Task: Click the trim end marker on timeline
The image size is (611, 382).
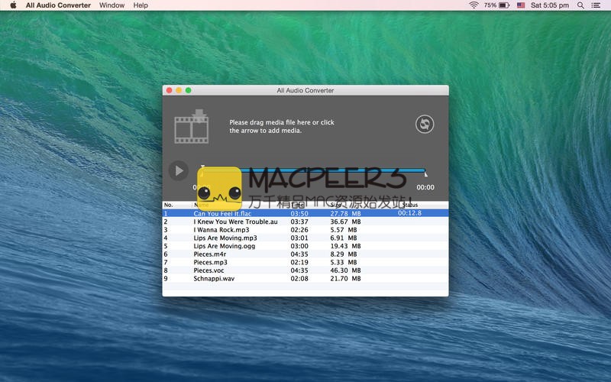Action: tap(425, 173)
